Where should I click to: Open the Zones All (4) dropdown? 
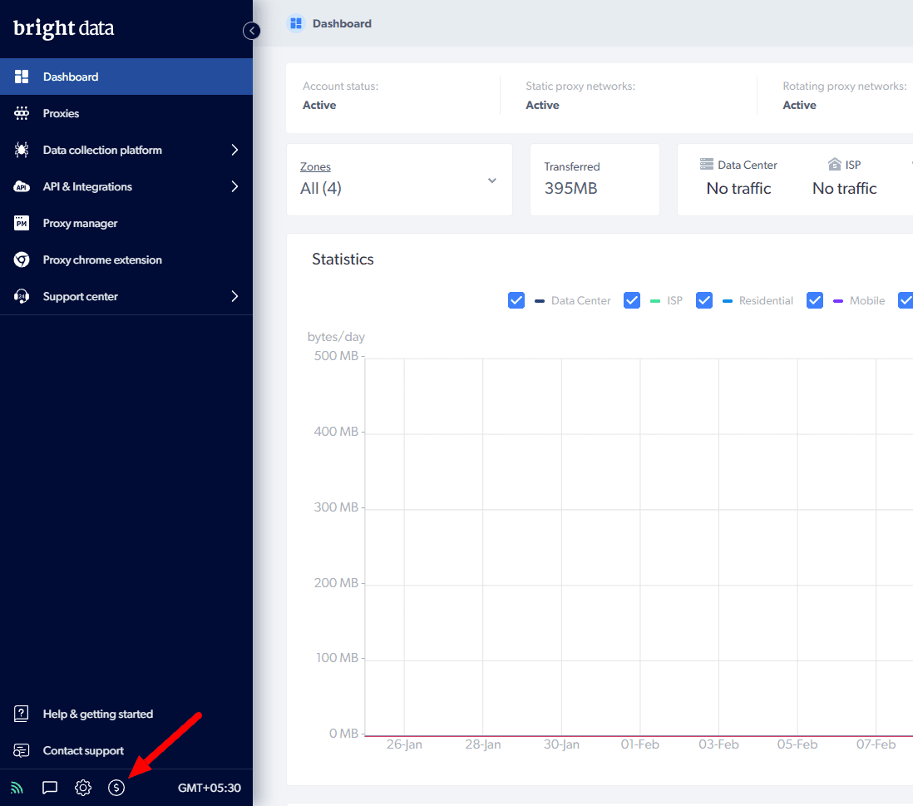pos(399,180)
